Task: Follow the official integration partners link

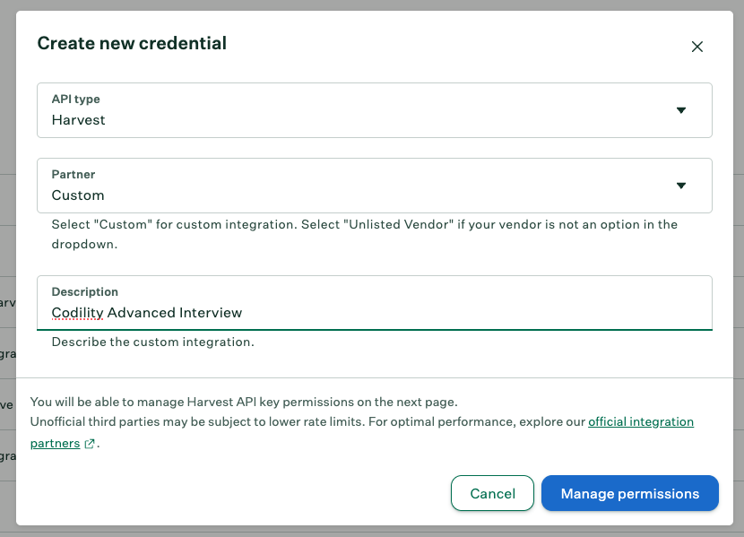Action: tap(640, 421)
